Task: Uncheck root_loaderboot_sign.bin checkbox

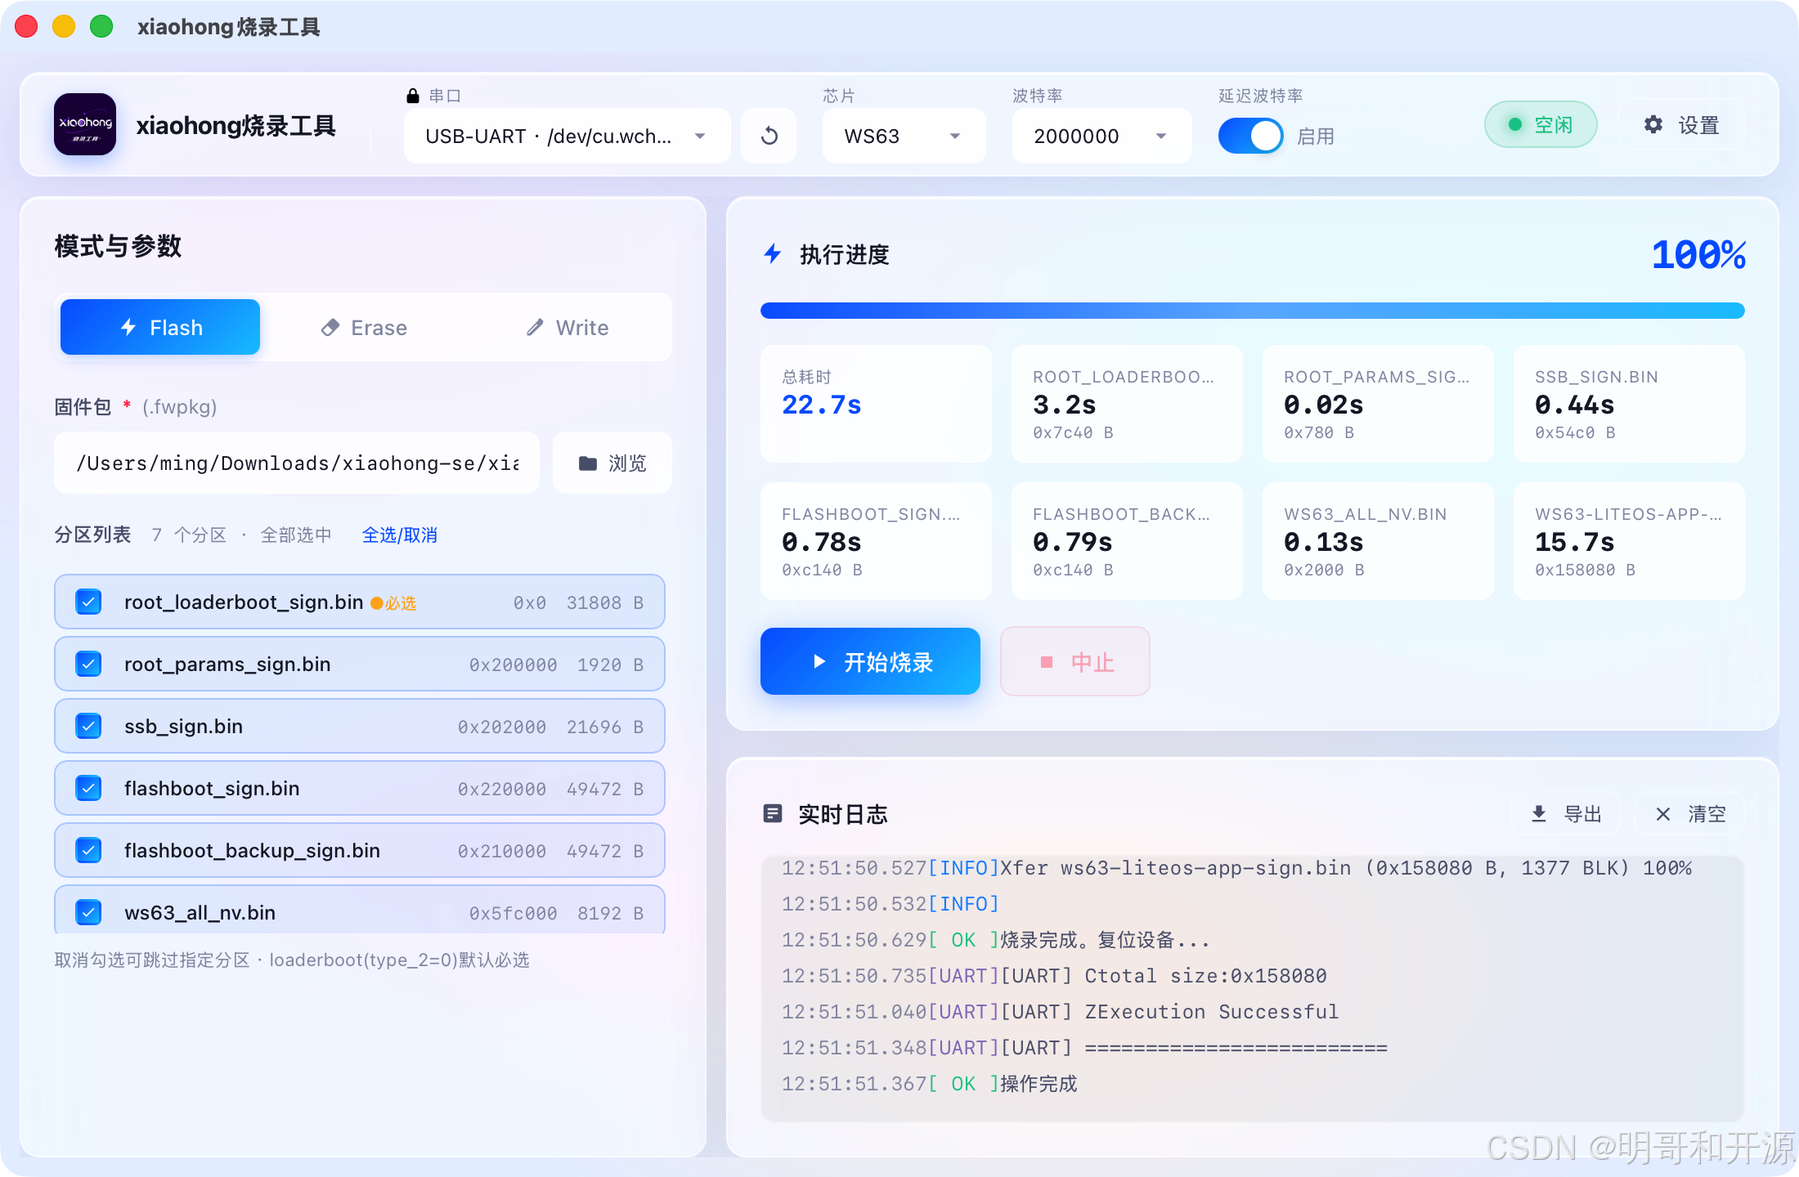Action: pos(88,602)
